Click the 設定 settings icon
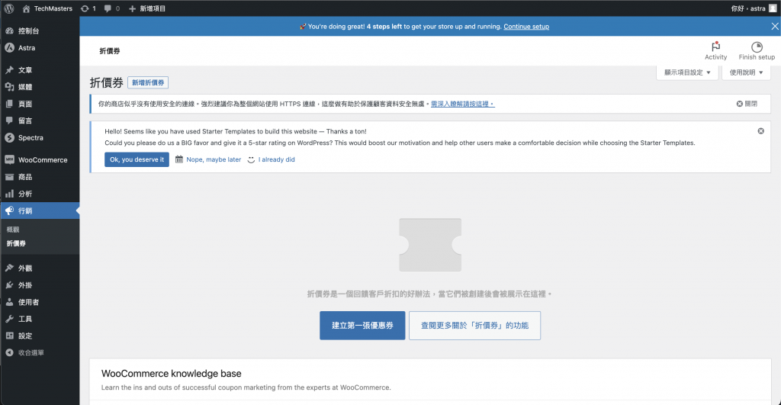The height and width of the screenshot is (405, 781). tap(9, 336)
